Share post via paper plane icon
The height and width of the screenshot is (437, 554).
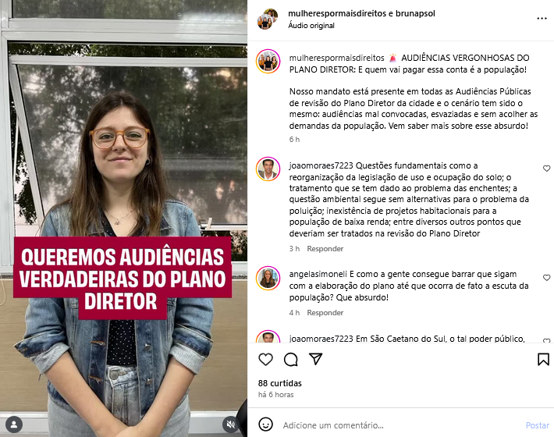315,359
